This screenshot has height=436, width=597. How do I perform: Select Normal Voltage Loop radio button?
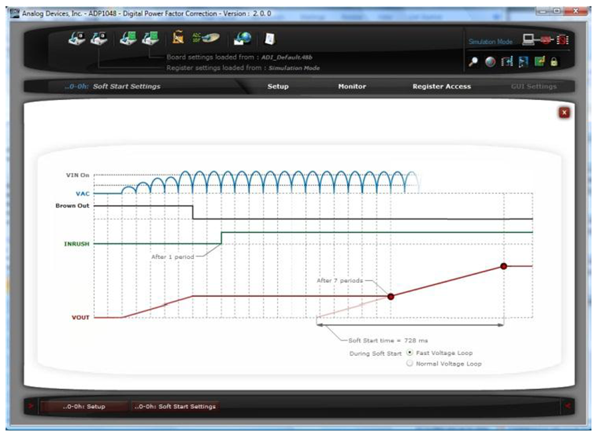[410, 363]
